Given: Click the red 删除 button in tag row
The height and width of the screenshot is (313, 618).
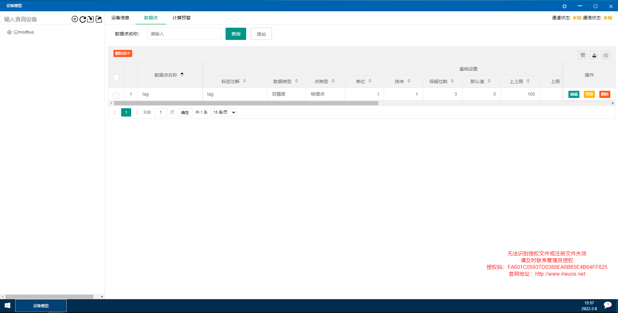Looking at the screenshot, I should tap(605, 94).
